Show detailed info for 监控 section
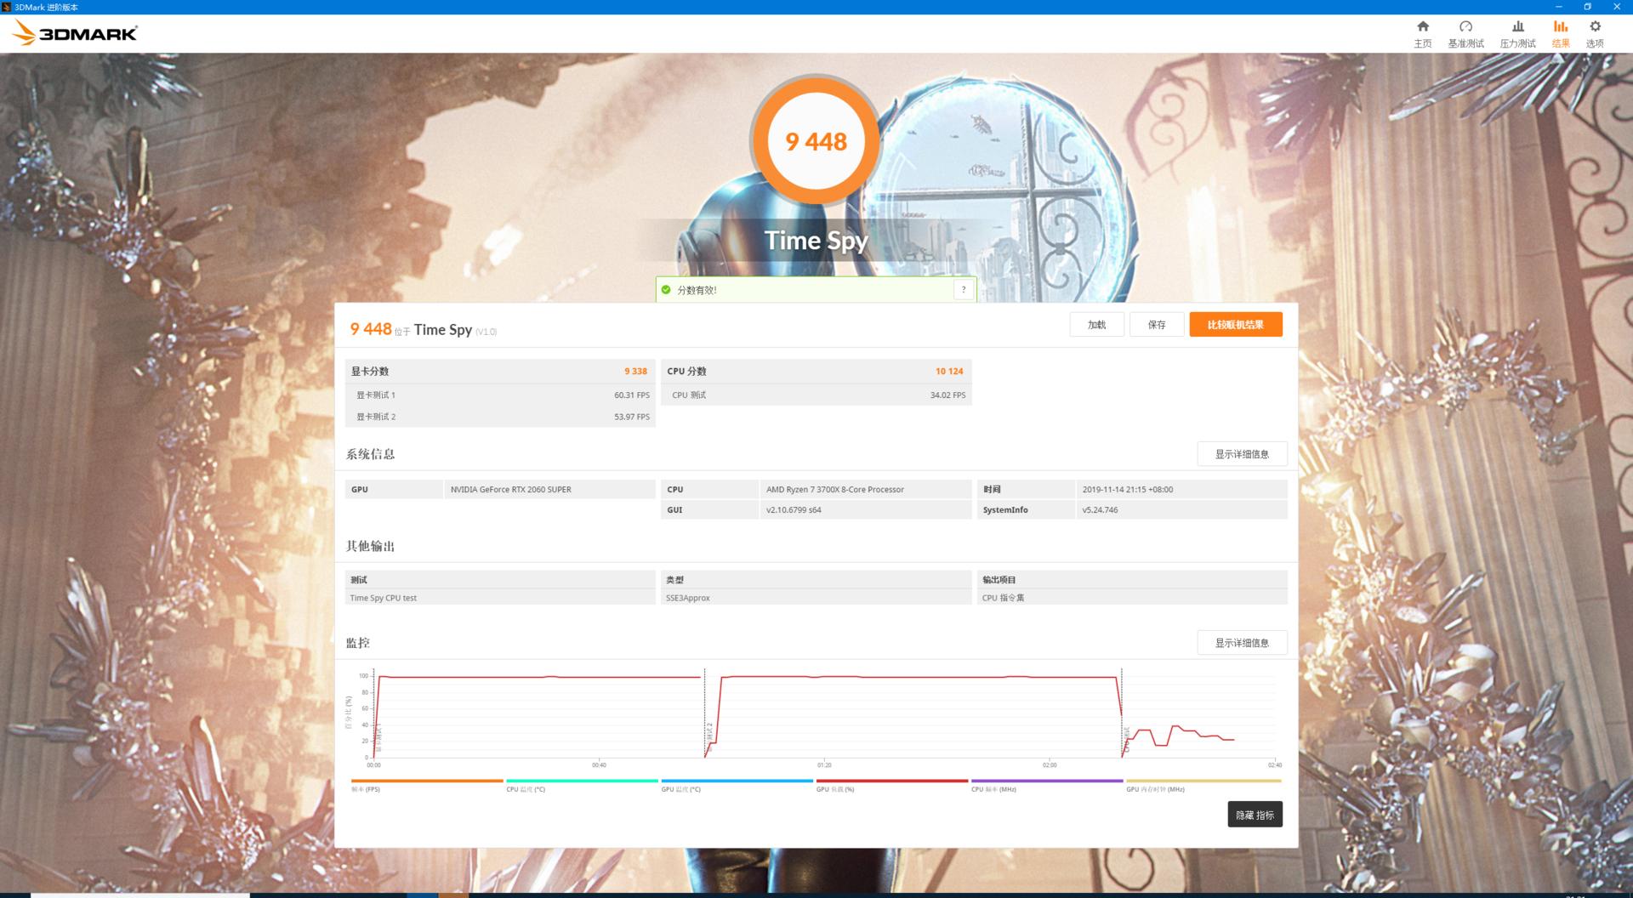Screen dimensions: 1633x898 [x=1242, y=643]
